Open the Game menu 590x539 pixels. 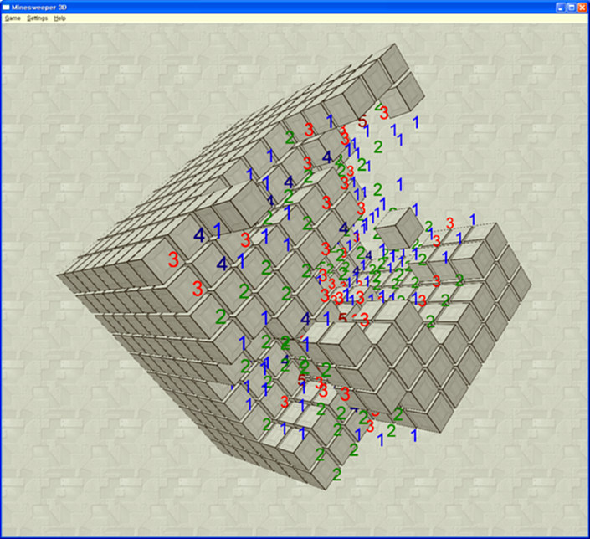(x=13, y=18)
